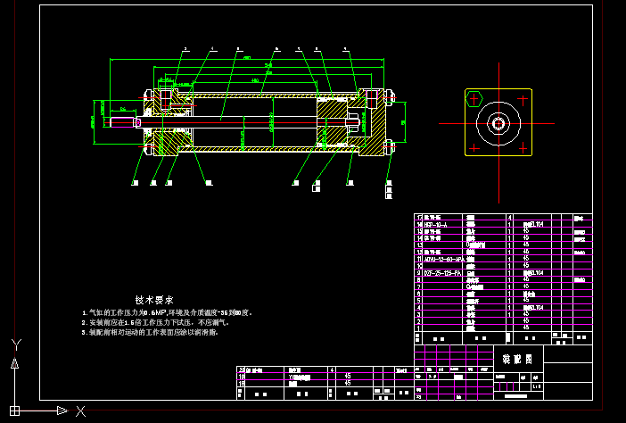Click the UCS Y-axis arrow
The height and width of the screenshot is (423, 626).
tap(14, 361)
